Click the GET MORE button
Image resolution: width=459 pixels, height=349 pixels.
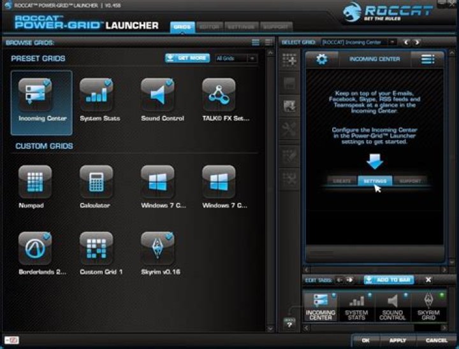[x=187, y=58]
